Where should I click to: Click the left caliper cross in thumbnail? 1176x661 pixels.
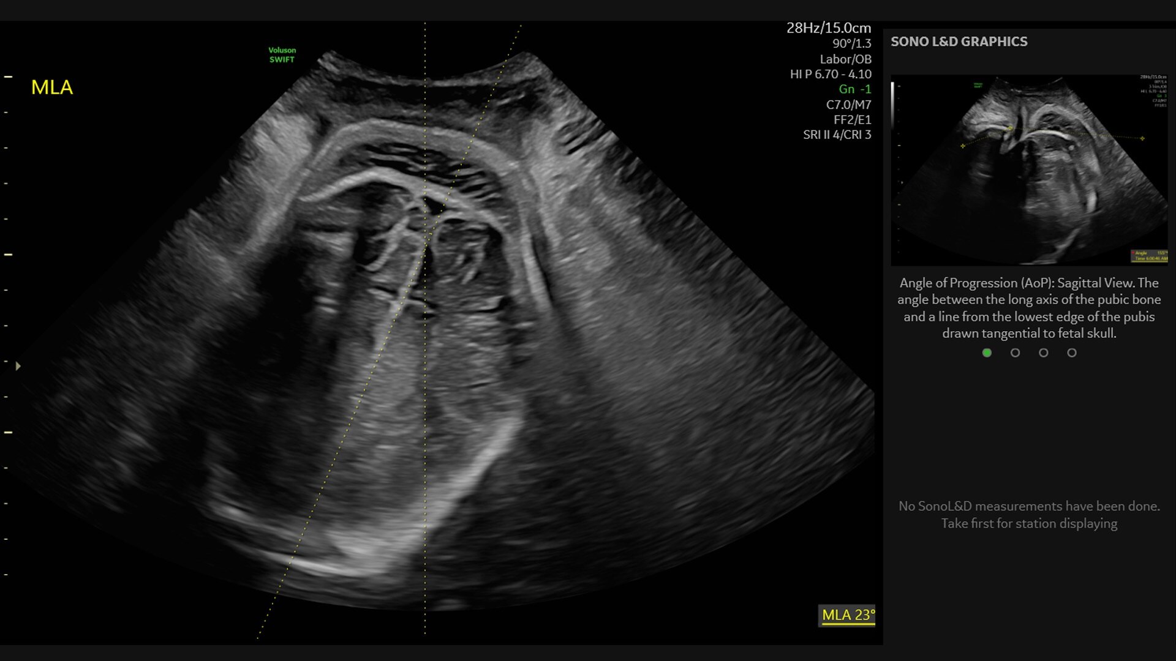963,146
